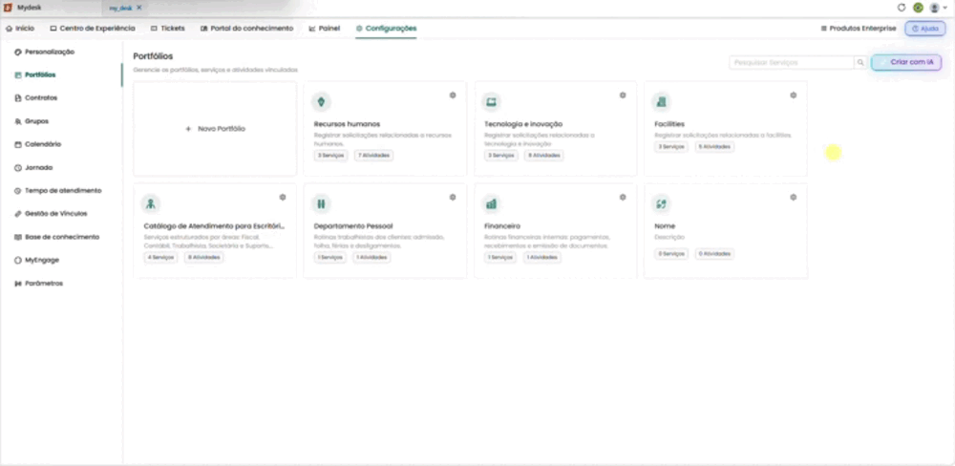Open Parâmetros in the sidebar
Screen dimensions: 955x466
38,284
